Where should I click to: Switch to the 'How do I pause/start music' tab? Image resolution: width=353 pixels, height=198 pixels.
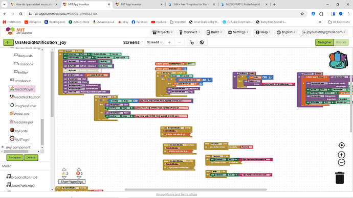point(34,4)
